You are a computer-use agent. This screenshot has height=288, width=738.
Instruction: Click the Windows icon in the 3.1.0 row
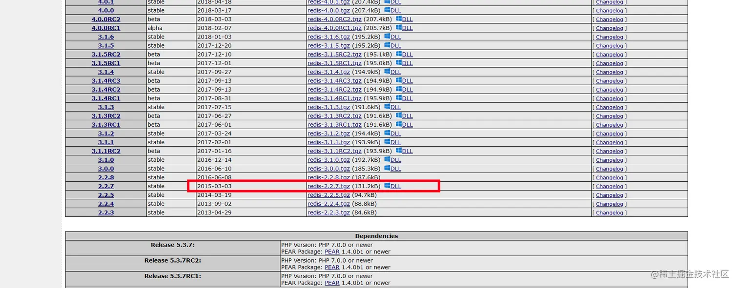(387, 159)
